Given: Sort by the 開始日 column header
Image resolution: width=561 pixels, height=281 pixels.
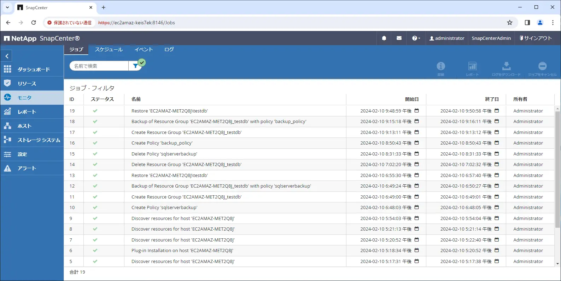Looking at the screenshot, I should click(x=412, y=99).
